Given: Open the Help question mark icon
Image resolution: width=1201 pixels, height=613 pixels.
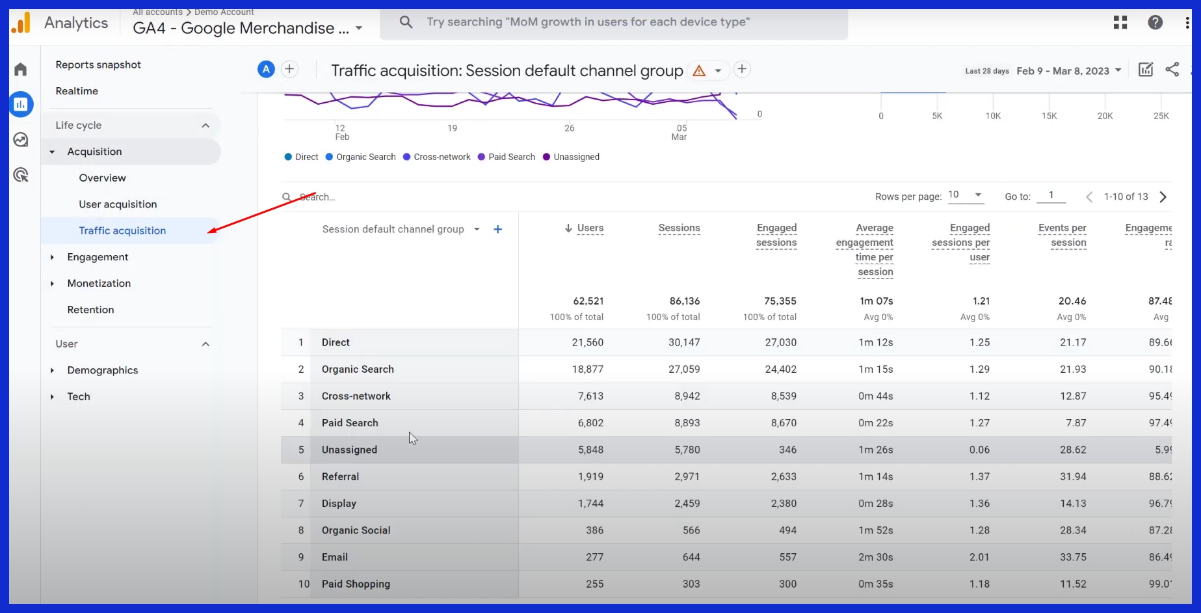Looking at the screenshot, I should click(x=1155, y=23).
